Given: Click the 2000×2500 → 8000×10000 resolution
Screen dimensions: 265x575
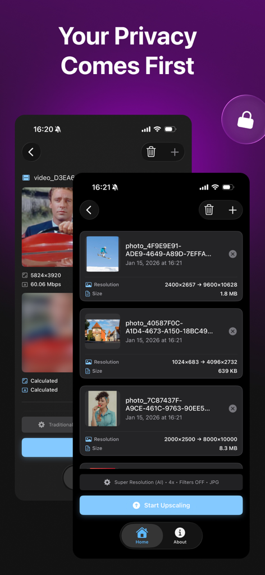Looking at the screenshot, I should tap(201, 439).
